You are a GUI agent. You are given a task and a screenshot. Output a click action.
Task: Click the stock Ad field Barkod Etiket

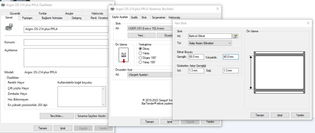coord(210,36)
